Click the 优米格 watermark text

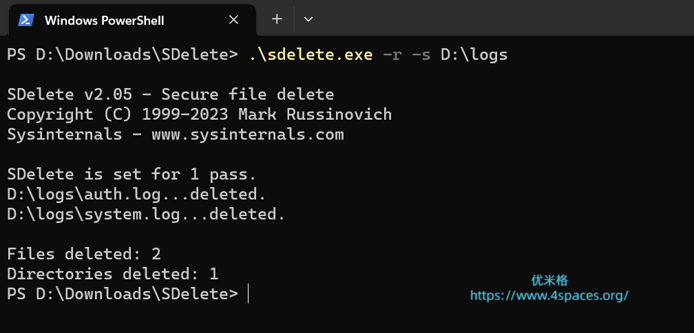549,281
